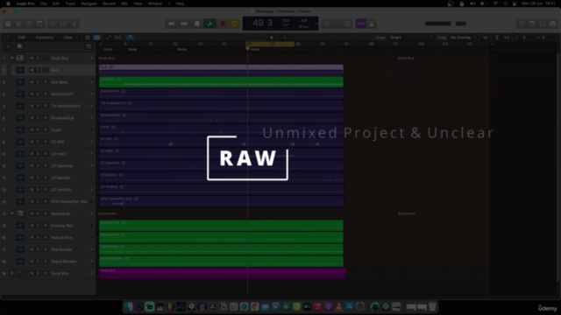
Task: Open the Window menu
Action: (x=155, y=3)
